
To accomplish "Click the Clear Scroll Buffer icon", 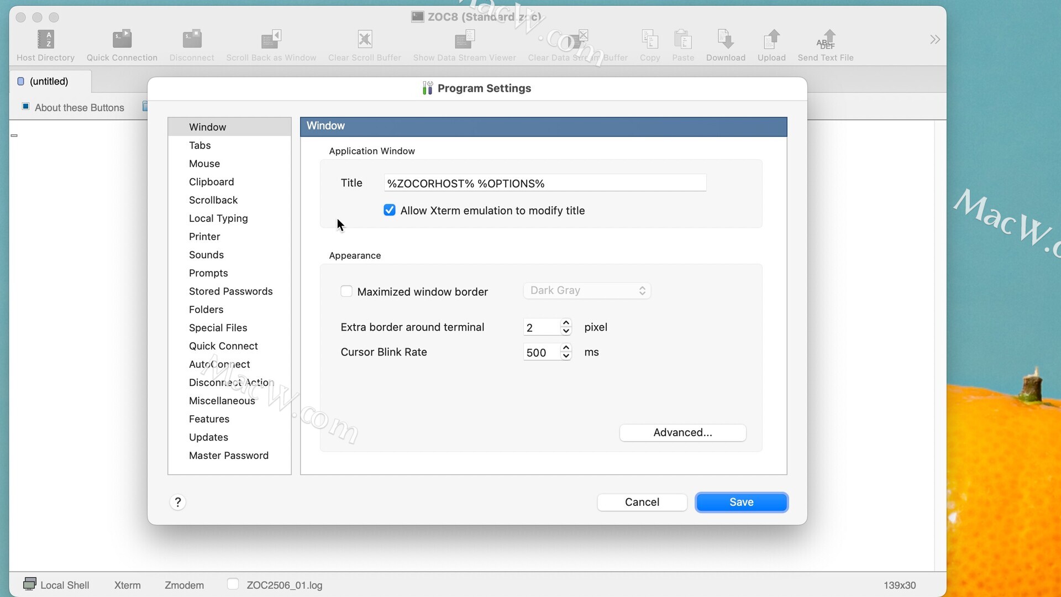I will pos(365,39).
